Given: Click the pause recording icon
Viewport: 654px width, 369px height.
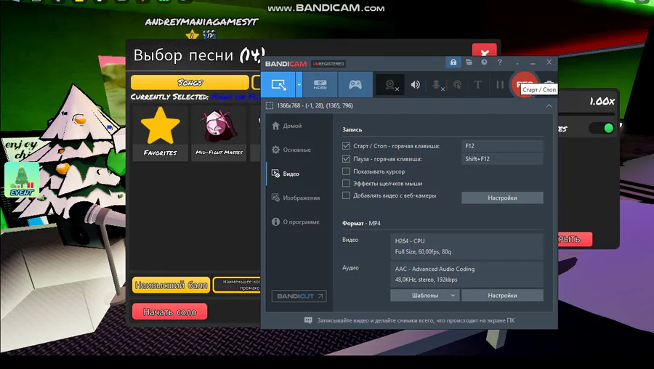Looking at the screenshot, I should [x=500, y=85].
